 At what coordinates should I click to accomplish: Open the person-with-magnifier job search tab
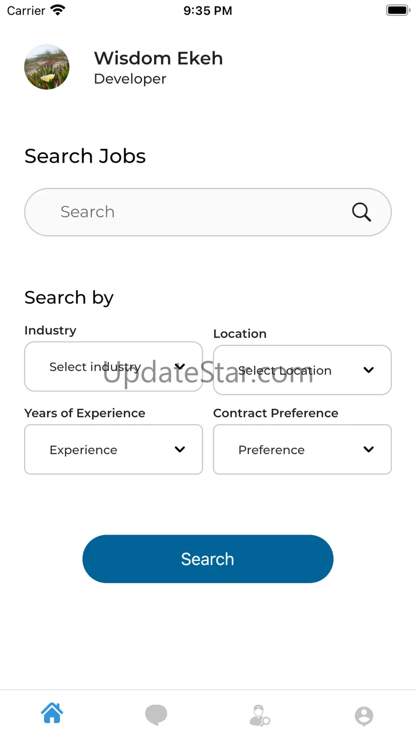tap(260, 715)
